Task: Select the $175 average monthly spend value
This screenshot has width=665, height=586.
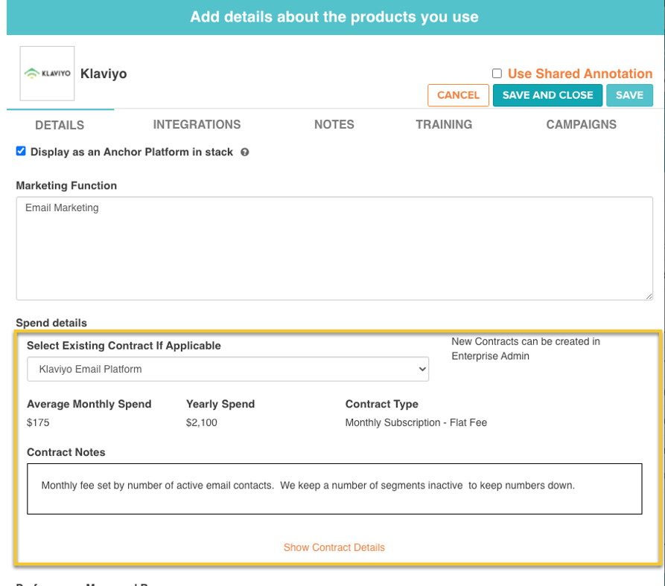Action: (38, 422)
